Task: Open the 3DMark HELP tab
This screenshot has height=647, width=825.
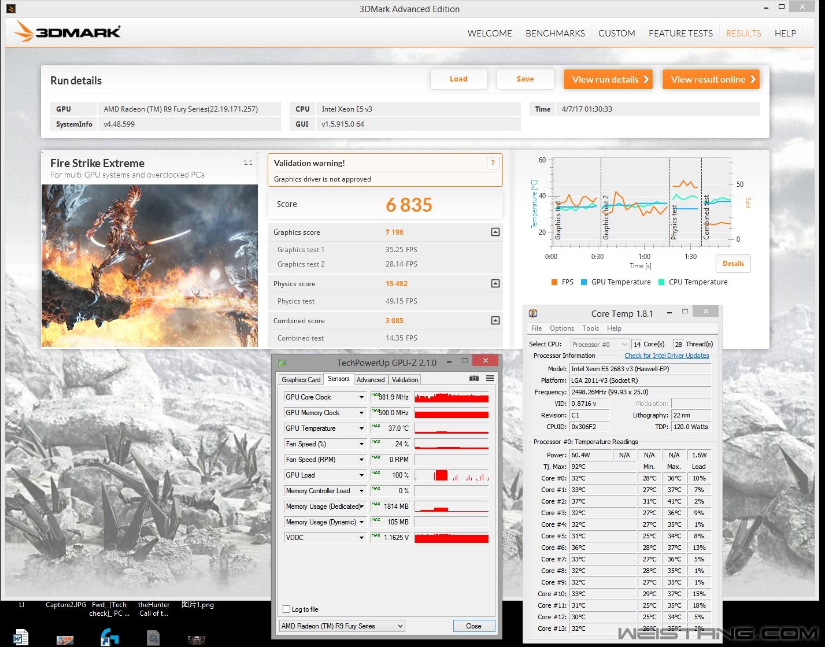Action: [785, 34]
